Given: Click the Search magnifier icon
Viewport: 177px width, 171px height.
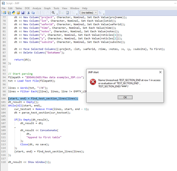Looking at the screenshot, I should click(53, 13).
